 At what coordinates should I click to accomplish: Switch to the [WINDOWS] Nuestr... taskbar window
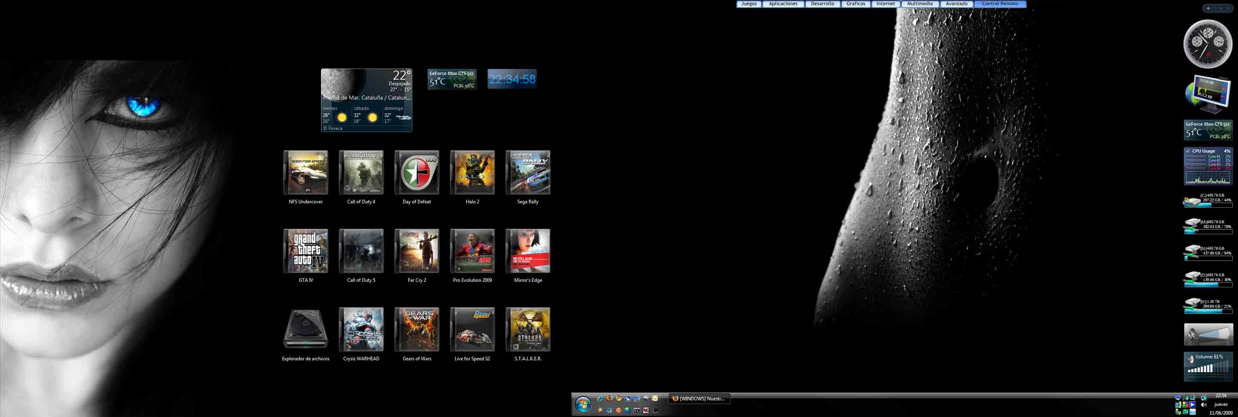pyautogui.click(x=699, y=398)
